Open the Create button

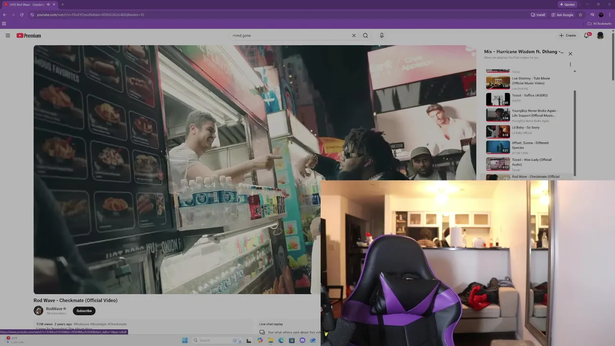[x=567, y=36]
